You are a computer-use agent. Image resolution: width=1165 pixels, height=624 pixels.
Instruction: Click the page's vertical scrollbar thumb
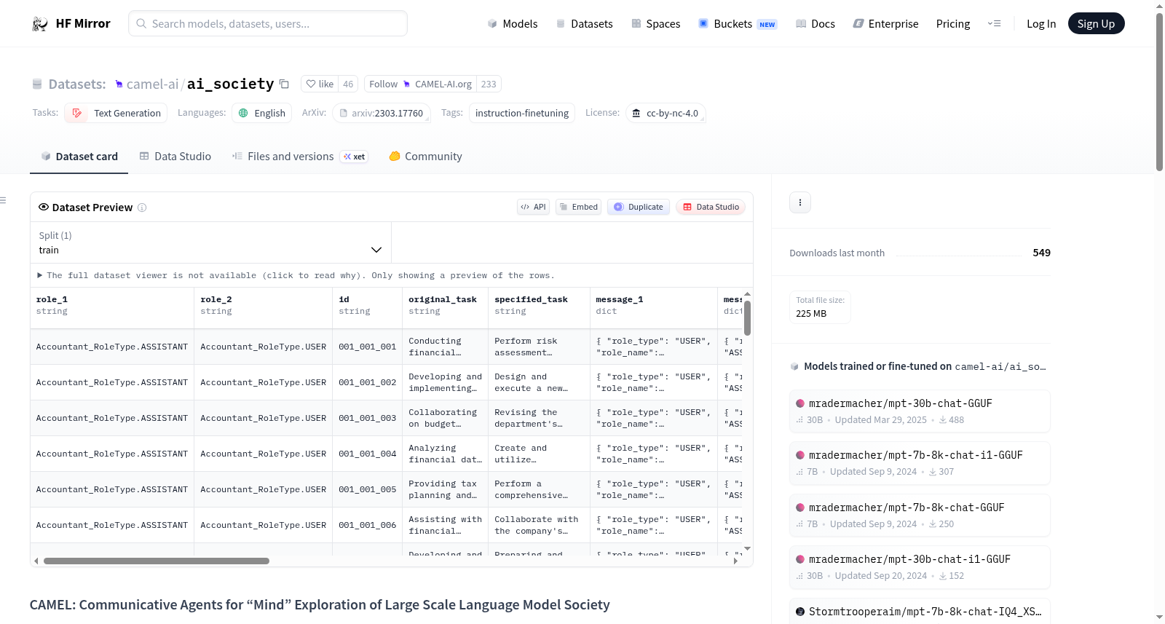[1159, 91]
